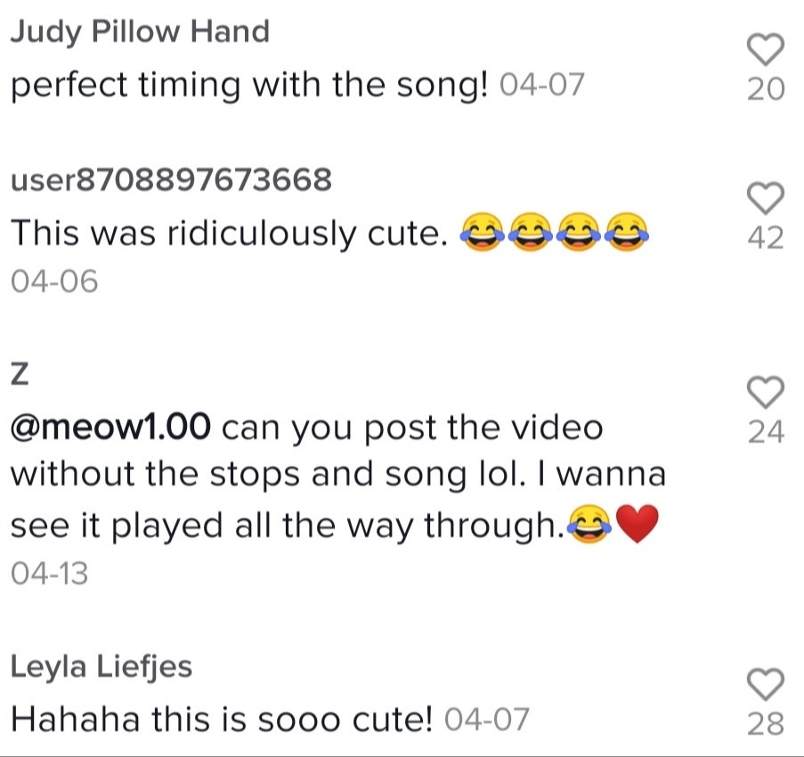Tap the 04-13 comment date
This screenshot has height=757, width=804.
[50, 574]
